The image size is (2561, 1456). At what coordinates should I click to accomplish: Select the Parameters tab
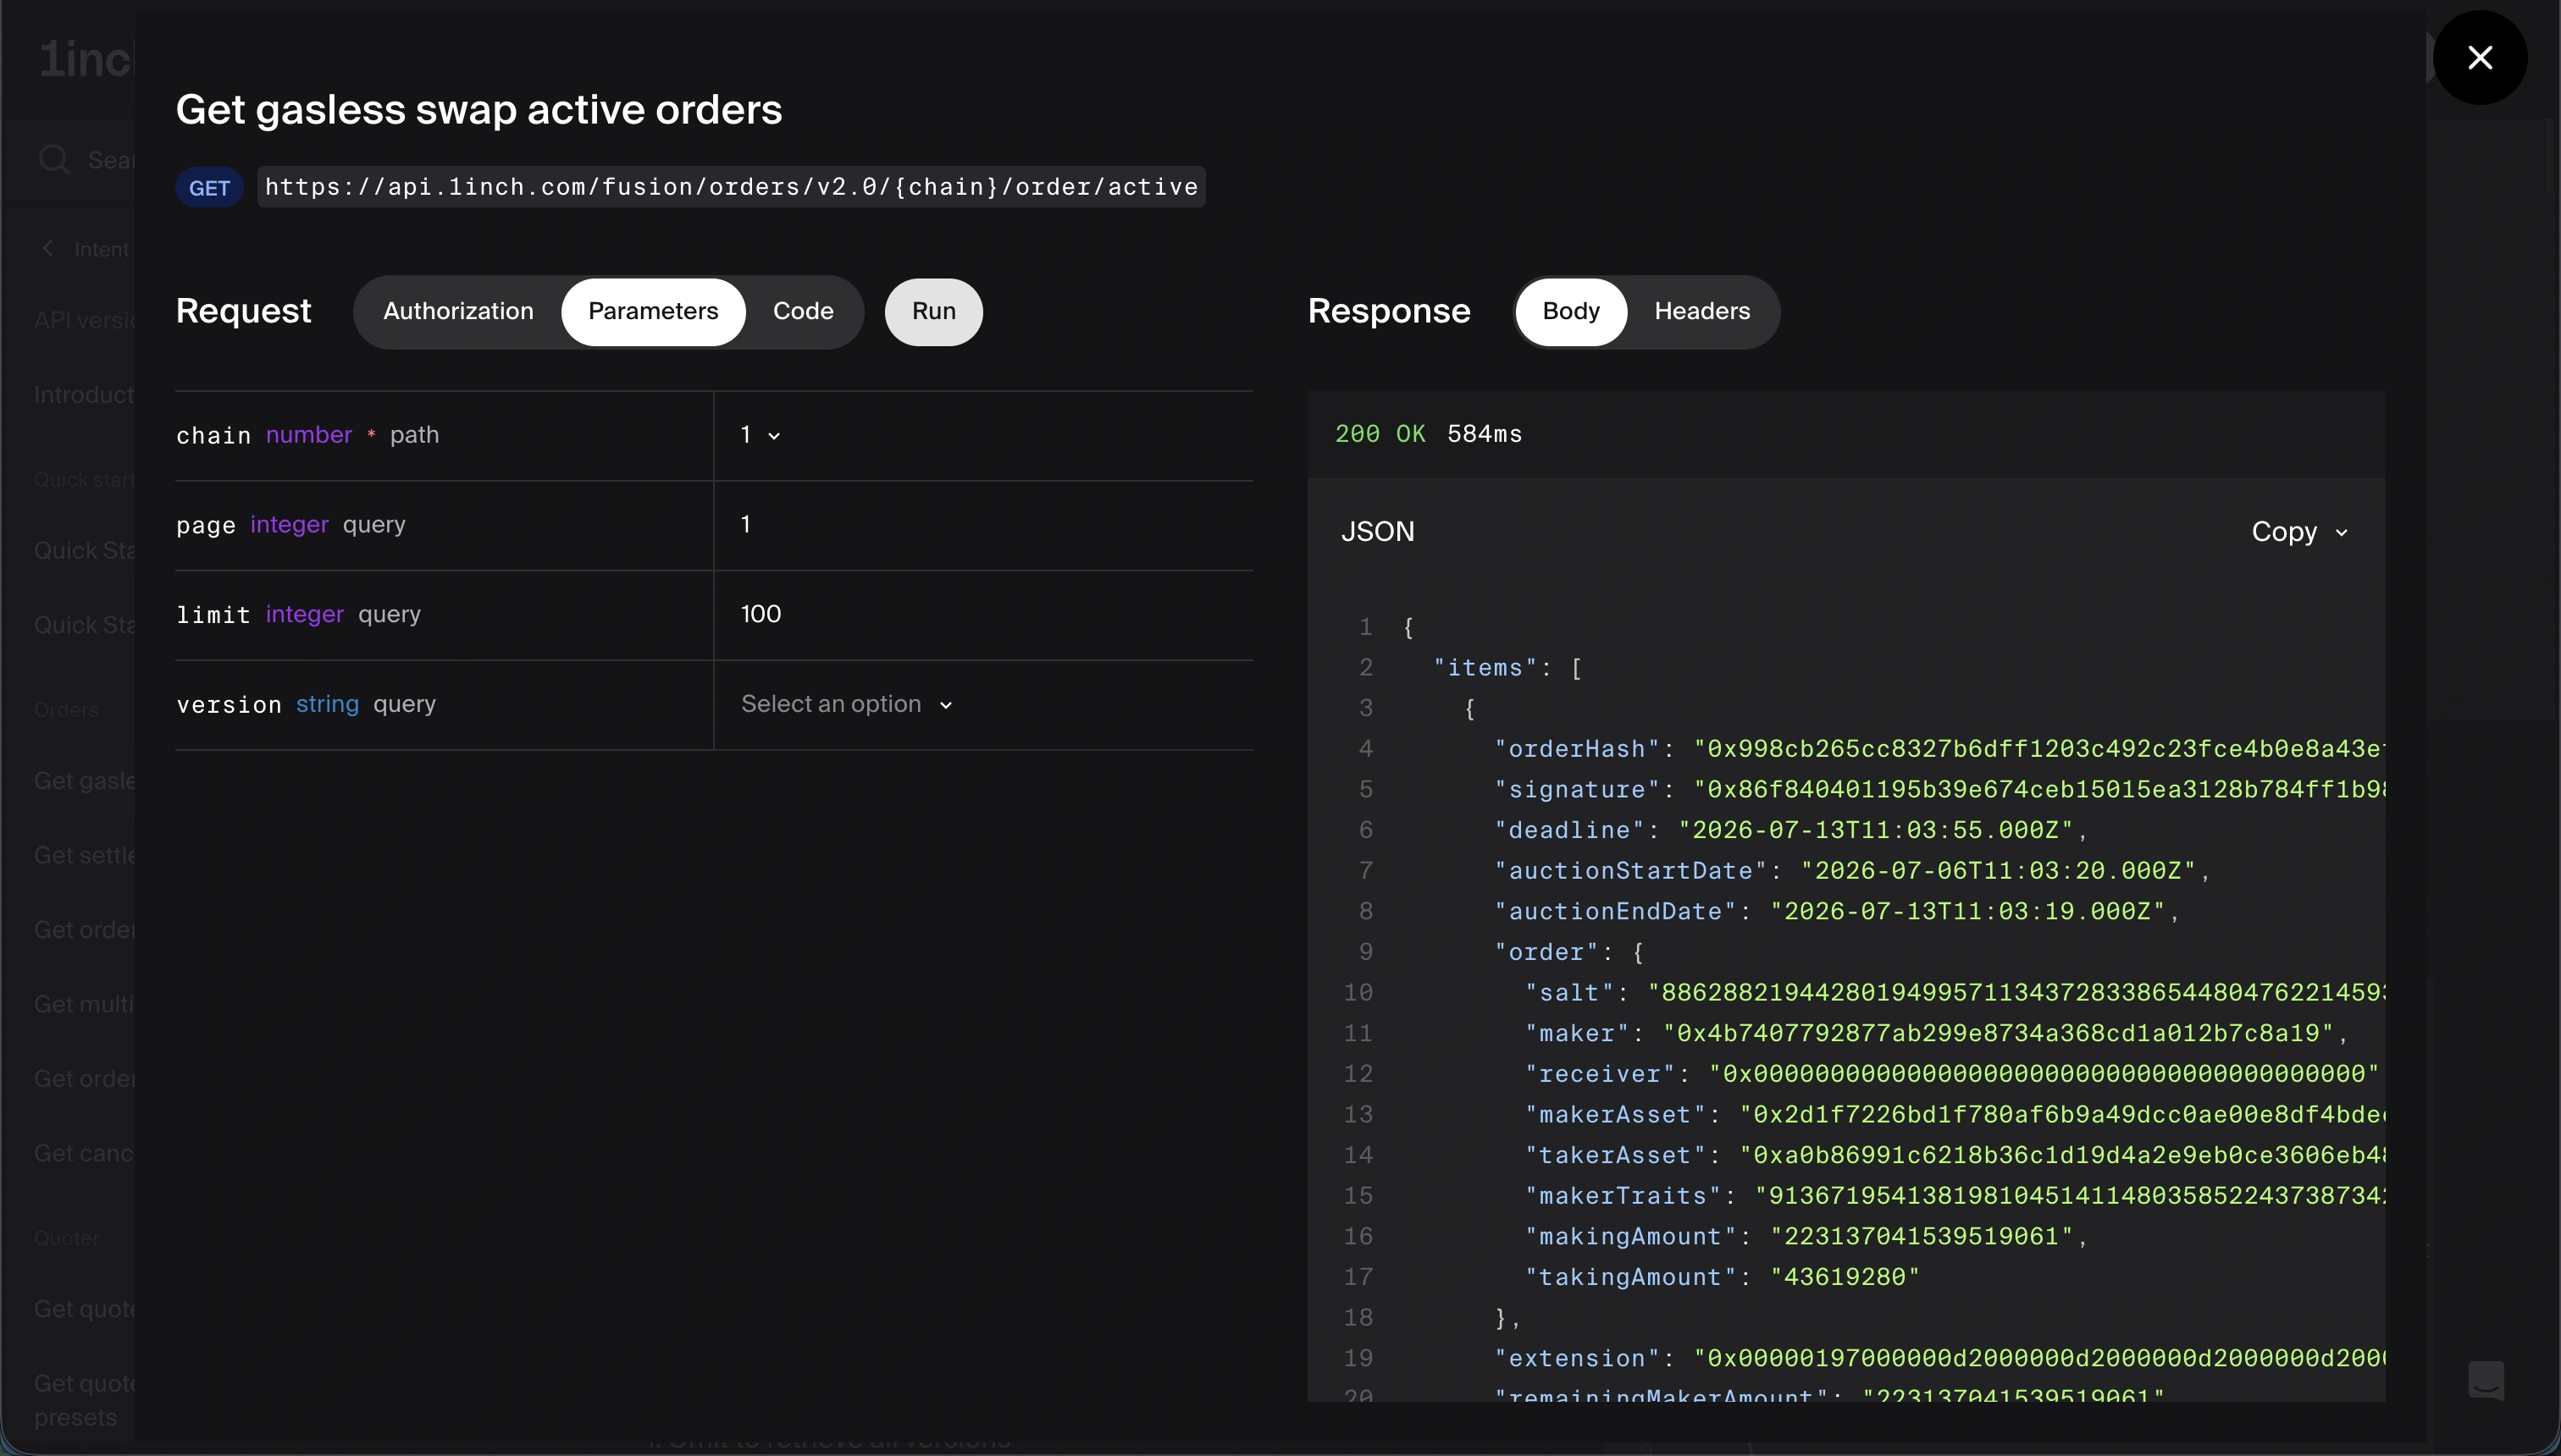(652, 311)
